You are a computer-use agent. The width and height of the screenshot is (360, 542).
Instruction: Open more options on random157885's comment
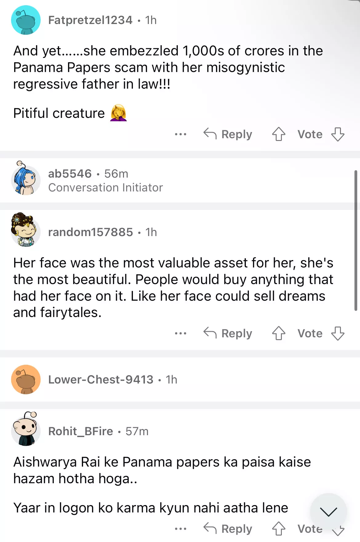(x=180, y=333)
